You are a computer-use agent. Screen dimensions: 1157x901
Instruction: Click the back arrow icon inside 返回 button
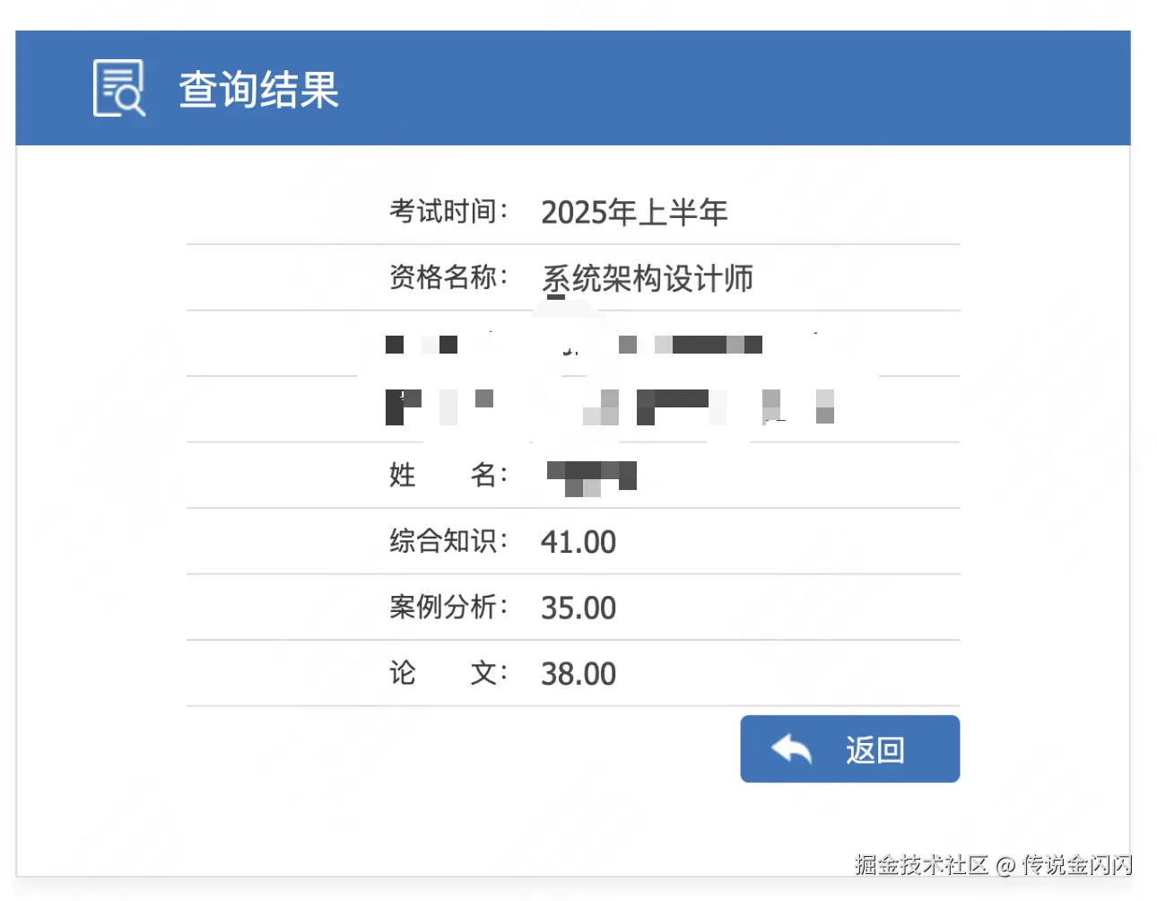point(789,748)
